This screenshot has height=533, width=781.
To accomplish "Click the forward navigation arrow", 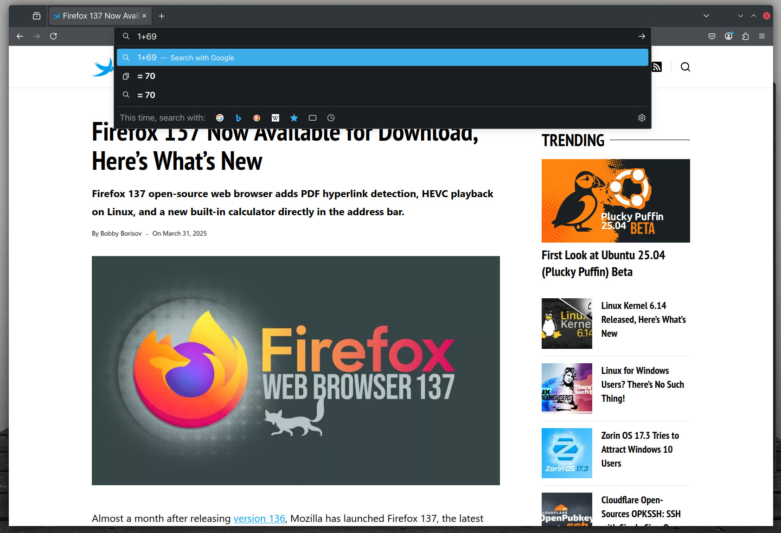I will 37,36.
